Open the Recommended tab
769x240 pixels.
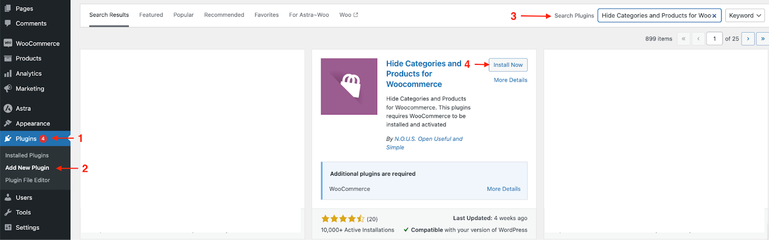click(x=224, y=15)
